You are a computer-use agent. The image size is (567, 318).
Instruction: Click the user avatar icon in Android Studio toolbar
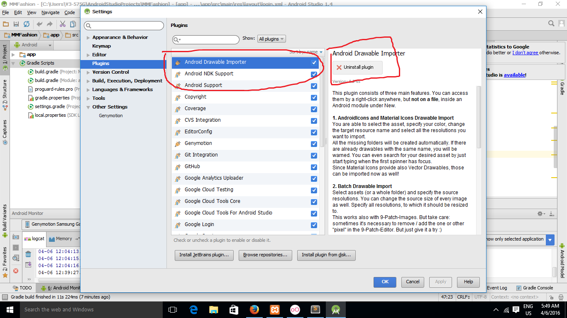[562, 24]
